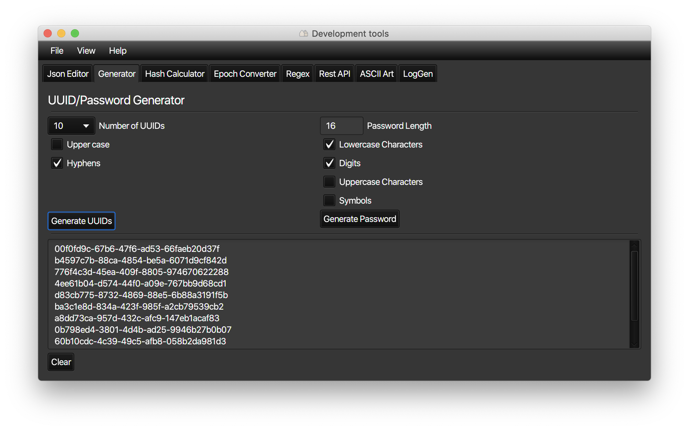Open the Help menu
This screenshot has height=431, width=689.
click(117, 51)
